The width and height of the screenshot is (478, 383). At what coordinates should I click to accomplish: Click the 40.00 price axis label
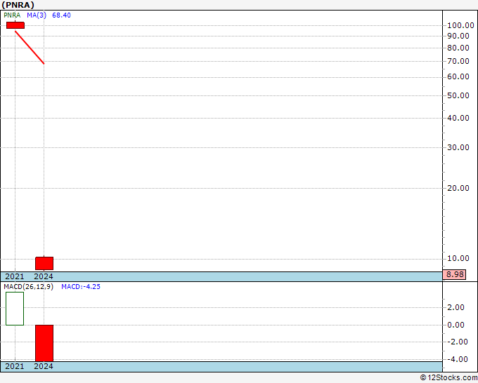tap(458, 118)
